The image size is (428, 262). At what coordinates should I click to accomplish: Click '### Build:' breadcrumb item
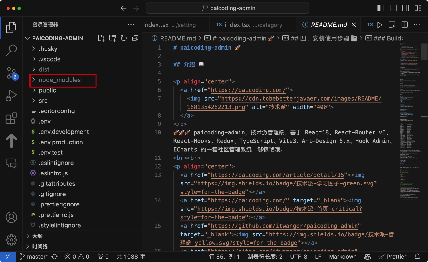click(385, 38)
